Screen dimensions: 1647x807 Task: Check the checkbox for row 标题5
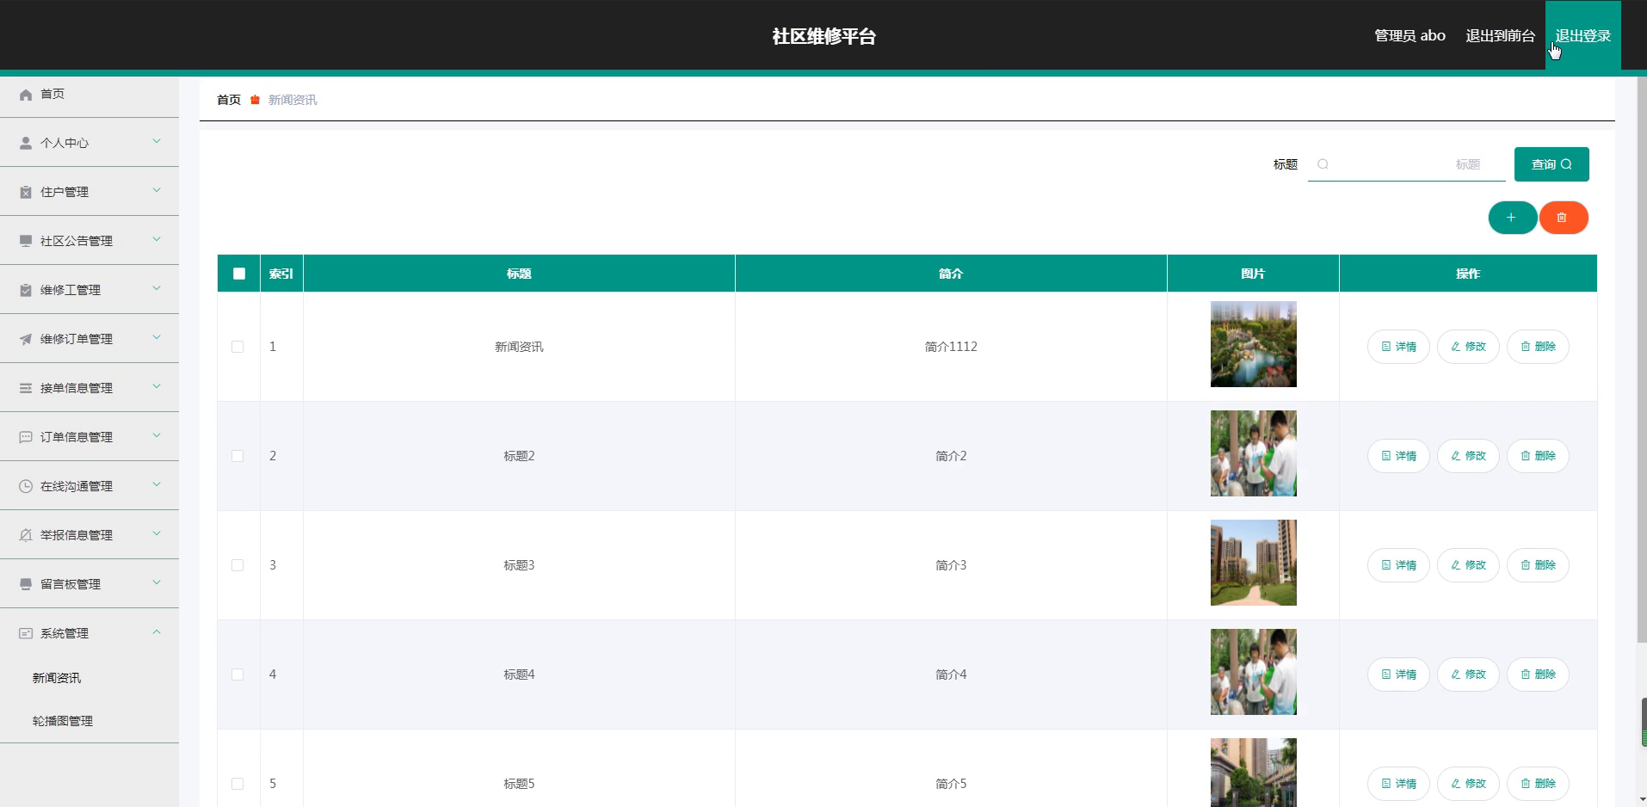tap(237, 784)
